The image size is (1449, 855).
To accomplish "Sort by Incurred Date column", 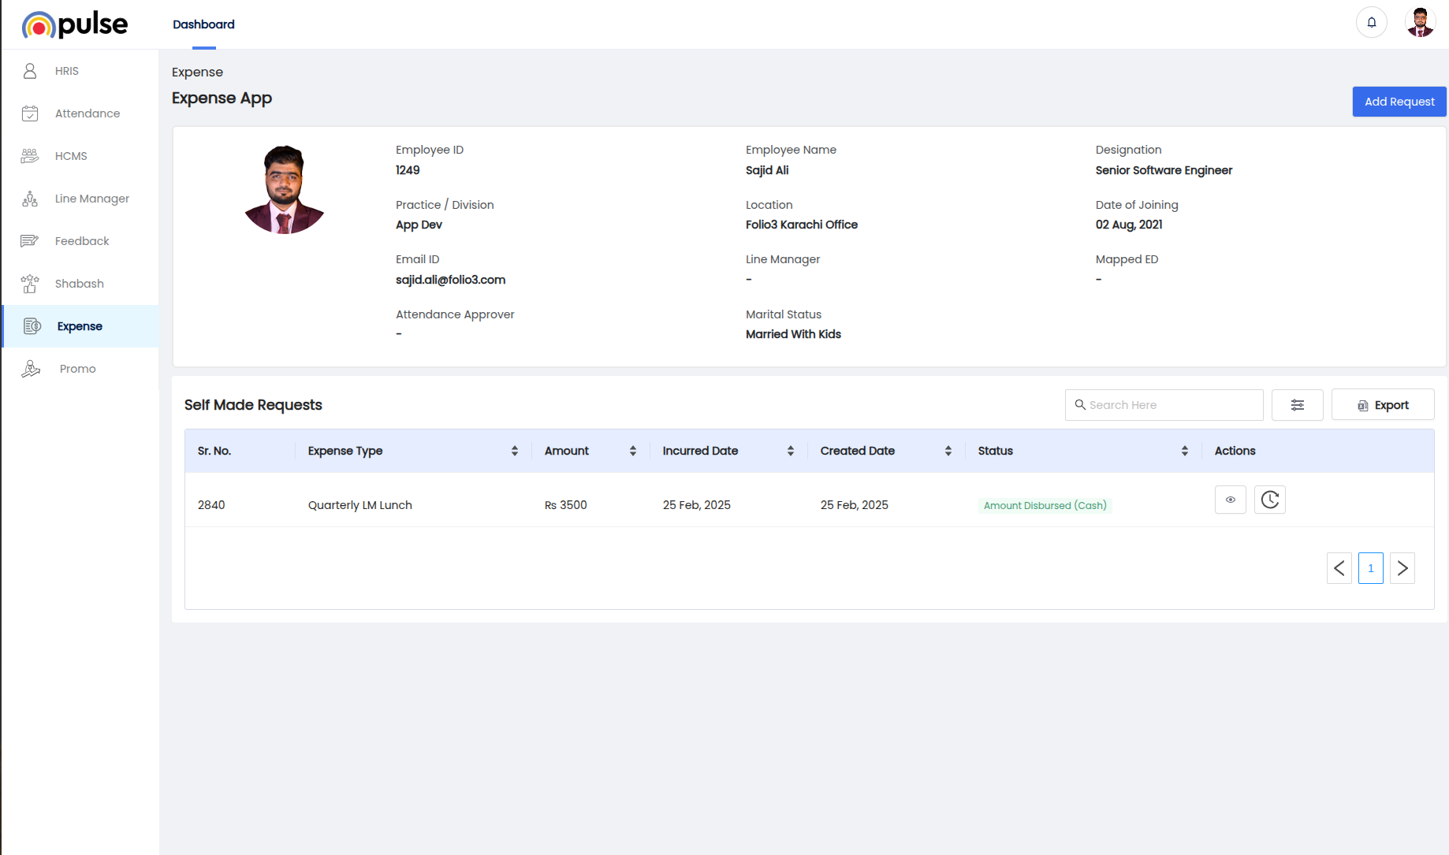I will click(x=790, y=451).
